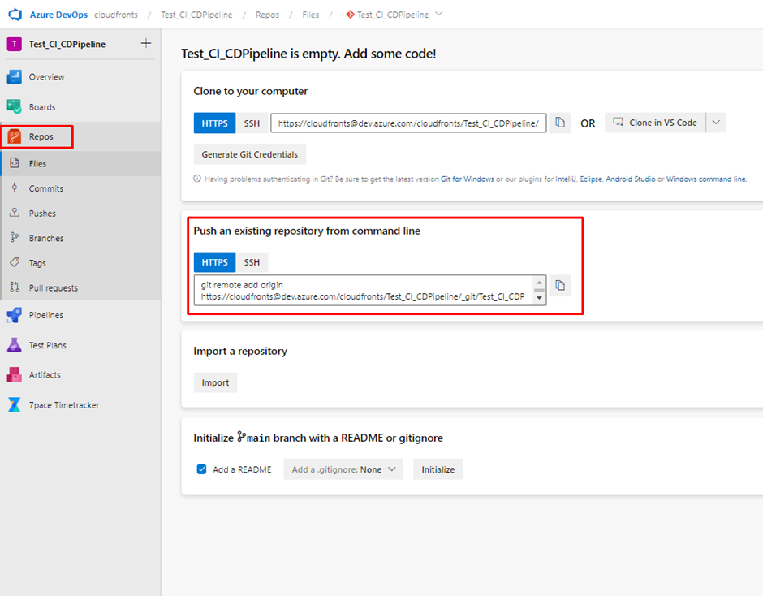Select SSH tab under Clone to your computer
The width and height of the screenshot is (763, 596).
pos(252,123)
